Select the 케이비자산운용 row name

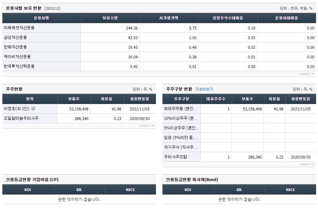click(17, 56)
